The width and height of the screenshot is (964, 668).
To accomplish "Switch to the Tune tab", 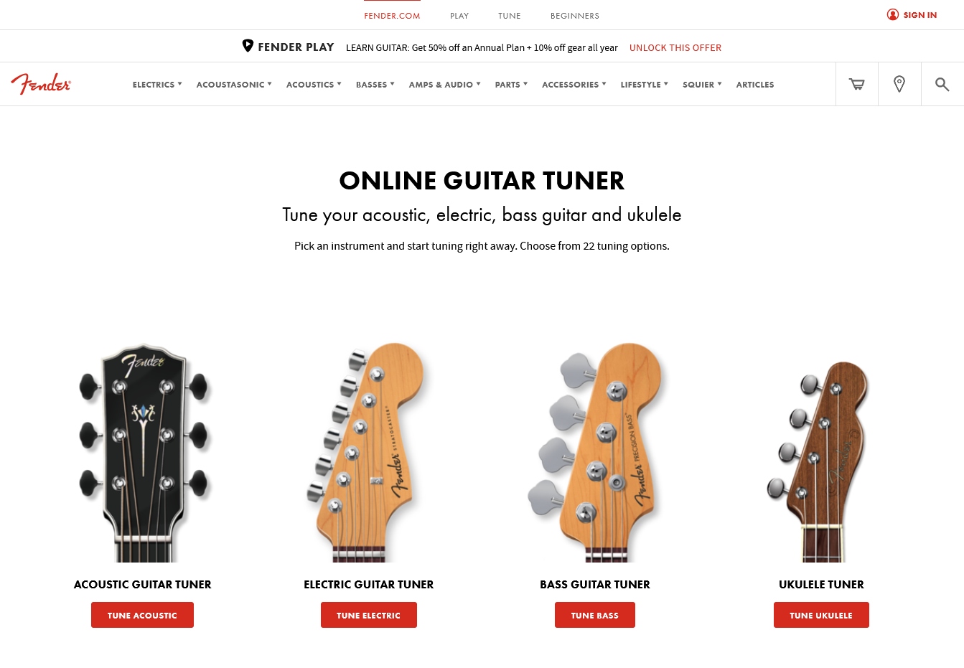I will coord(510,16).
